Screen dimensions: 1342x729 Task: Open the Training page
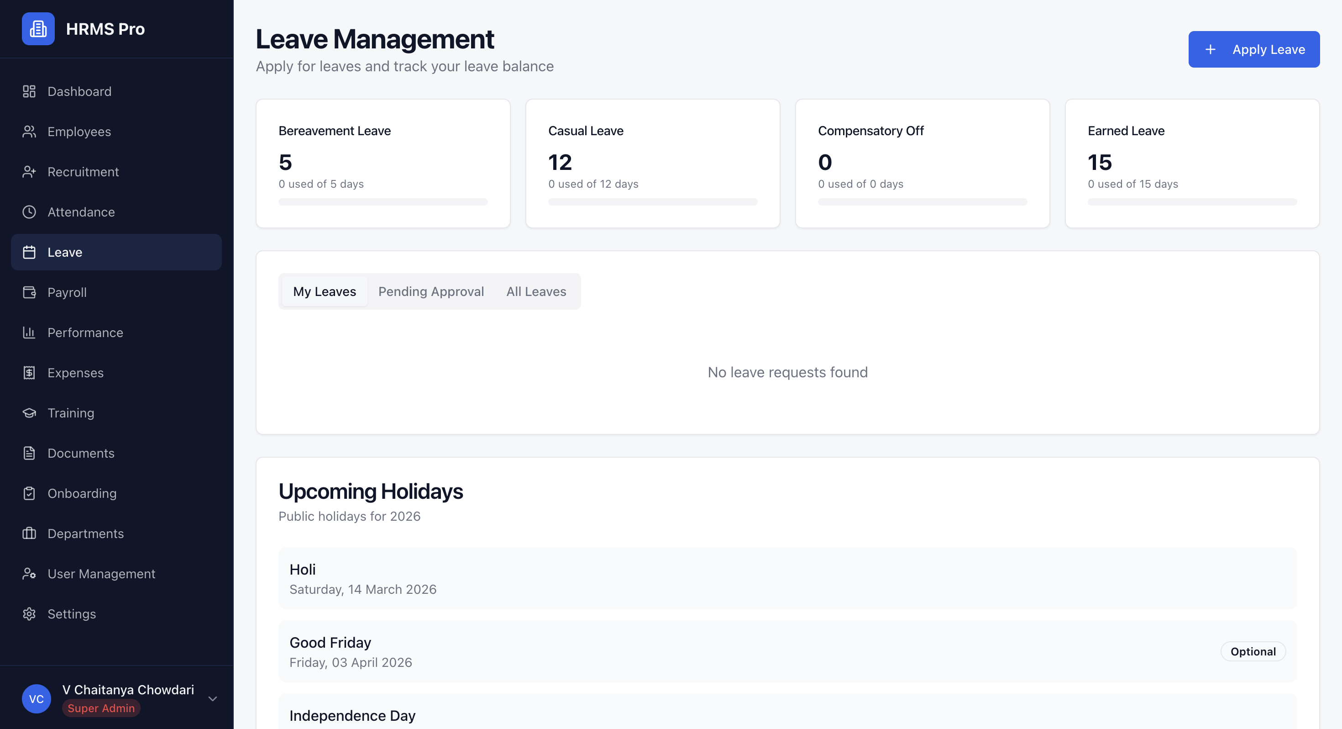(116, 412)
